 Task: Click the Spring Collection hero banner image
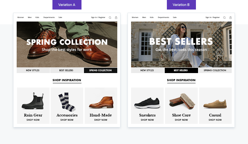coord(67,44)
